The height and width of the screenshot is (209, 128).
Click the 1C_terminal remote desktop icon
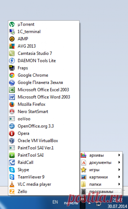click(x=12, y=32)
